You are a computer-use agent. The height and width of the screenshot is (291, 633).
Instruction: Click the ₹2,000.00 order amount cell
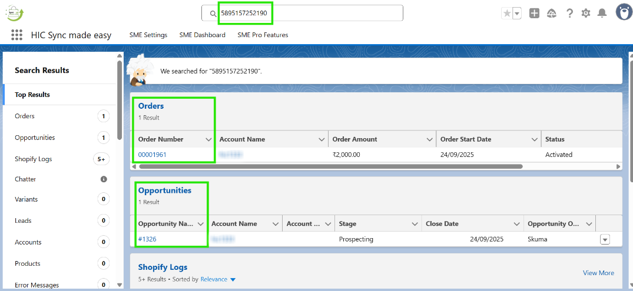346,155
